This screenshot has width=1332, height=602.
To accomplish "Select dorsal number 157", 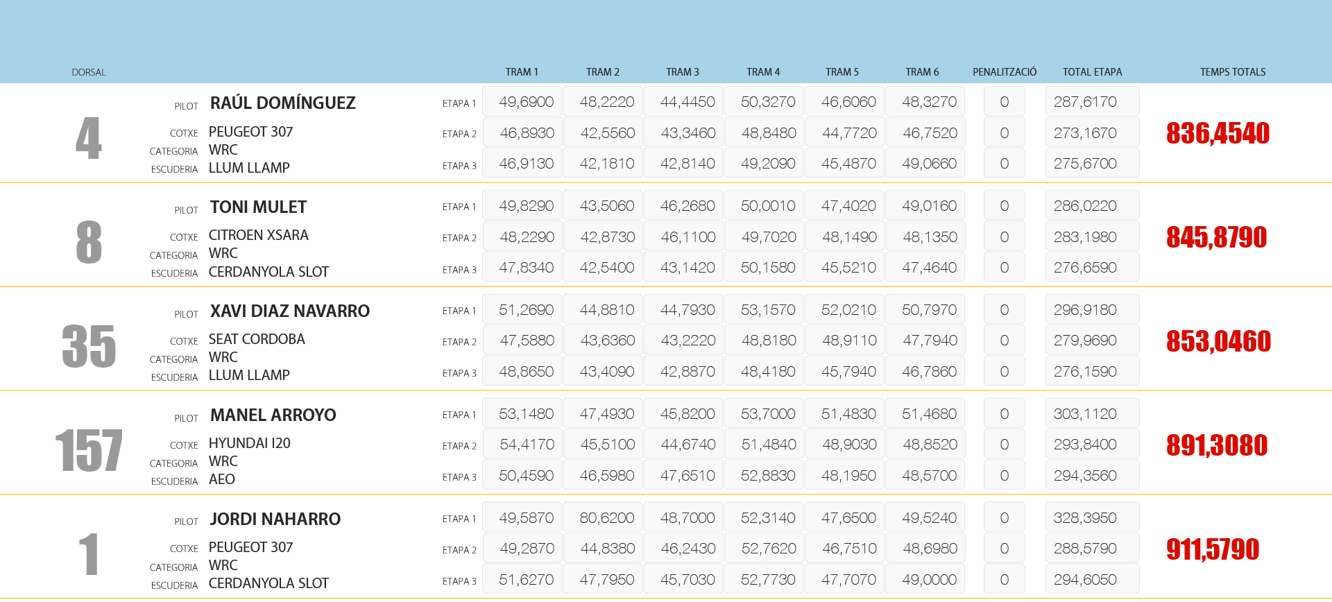I will pos(89,451).
